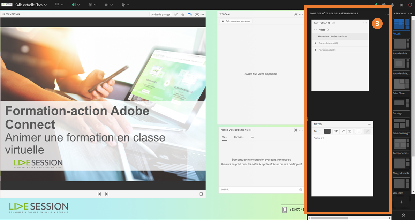
Task: Open the pods grid menu icon
Action: [57, 5]
